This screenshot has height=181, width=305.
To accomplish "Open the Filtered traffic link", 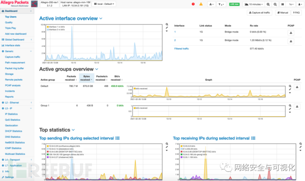I will pyautogui.click(x=182, y=48).
